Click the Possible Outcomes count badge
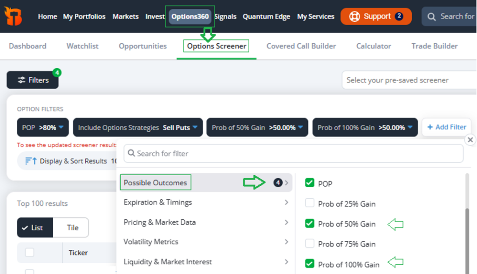 click(x=278, y=183)
